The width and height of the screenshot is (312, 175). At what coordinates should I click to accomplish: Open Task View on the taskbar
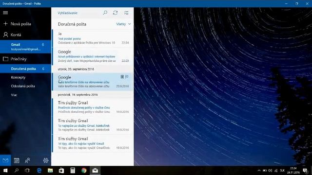pos(27,171)
